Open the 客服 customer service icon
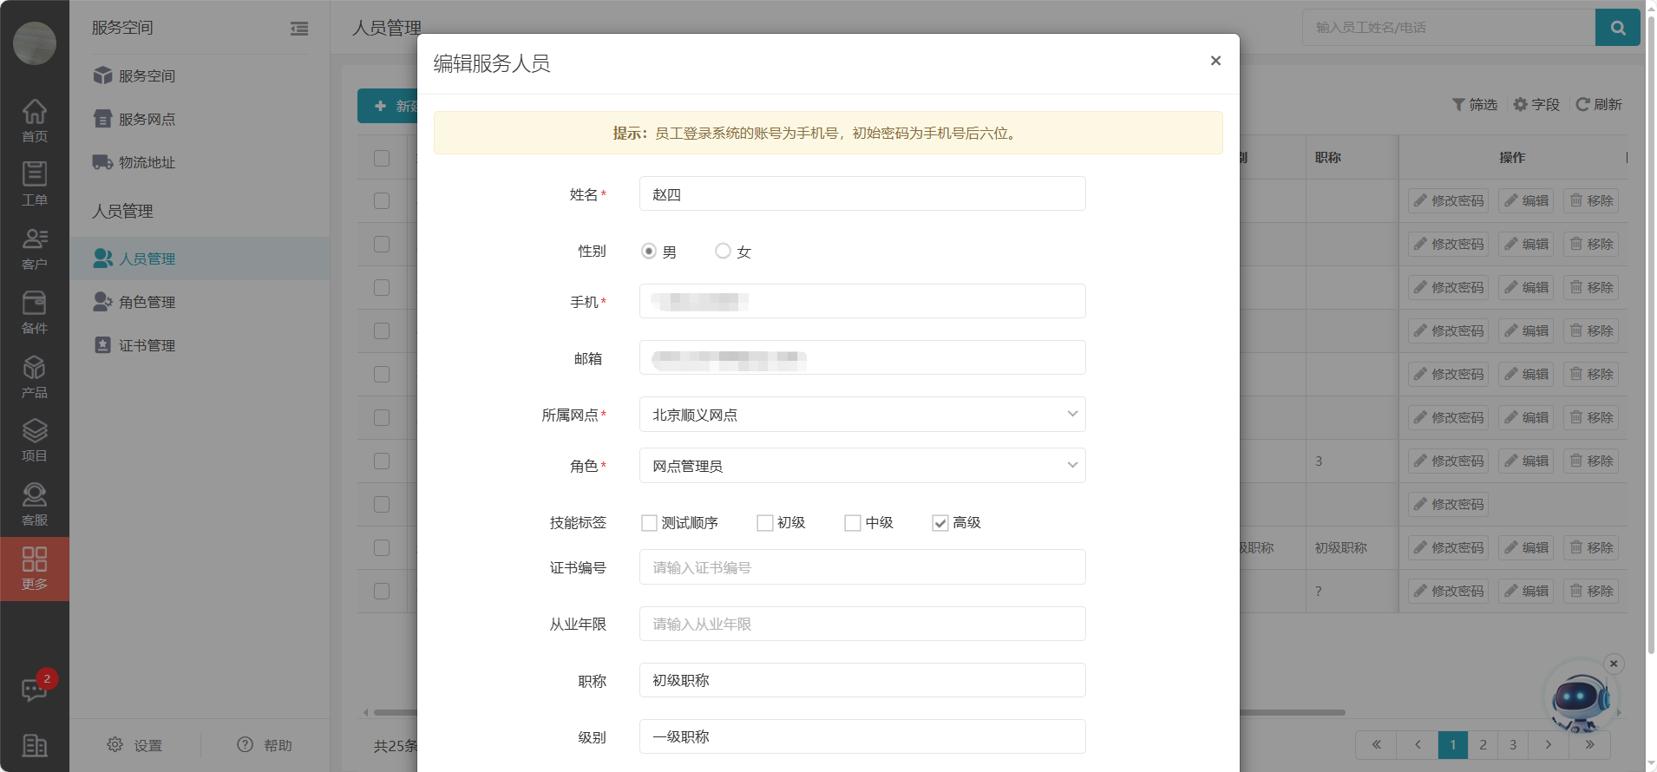This screenshot has height=772, width=1657. pos(34,503)
